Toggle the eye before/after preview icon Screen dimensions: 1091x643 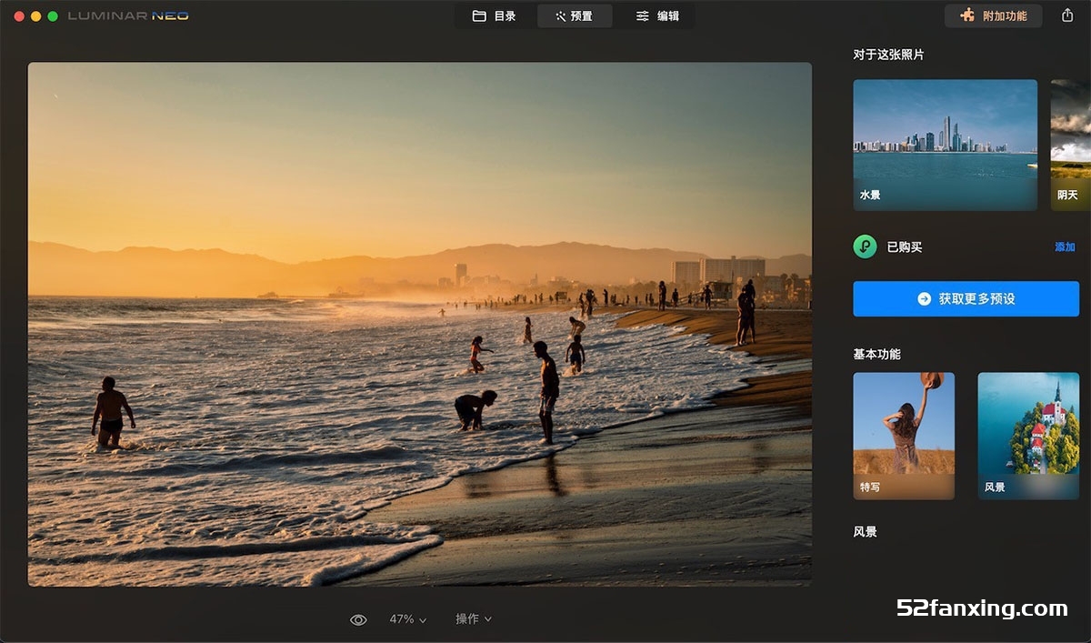358,619
